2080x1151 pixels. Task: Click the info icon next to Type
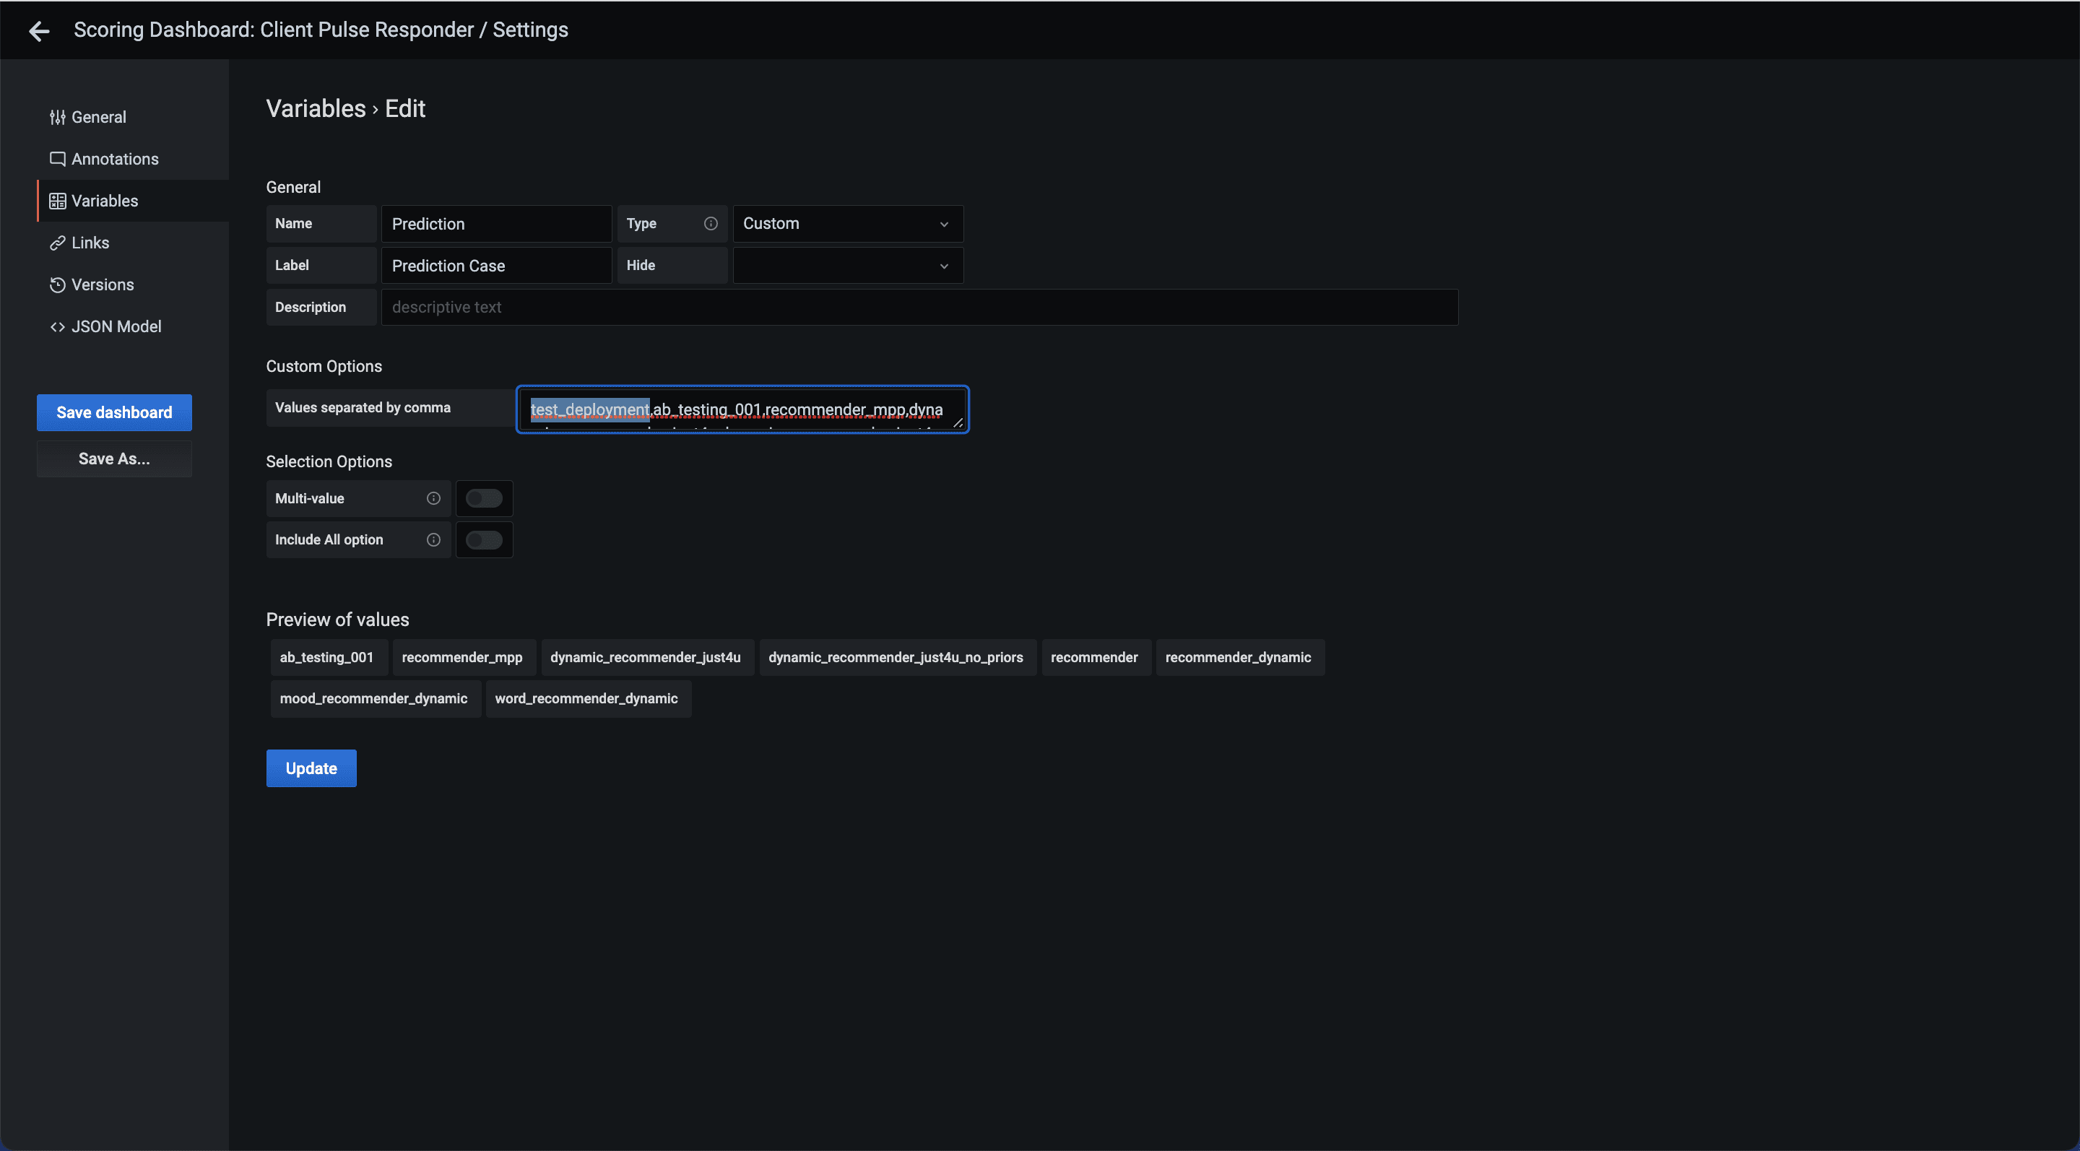710,224
